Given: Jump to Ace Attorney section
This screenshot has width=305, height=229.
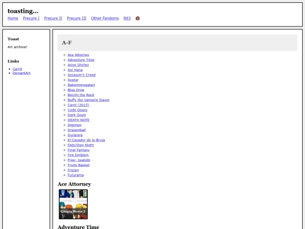Looking at the screenshot, I should coord(79,55).
